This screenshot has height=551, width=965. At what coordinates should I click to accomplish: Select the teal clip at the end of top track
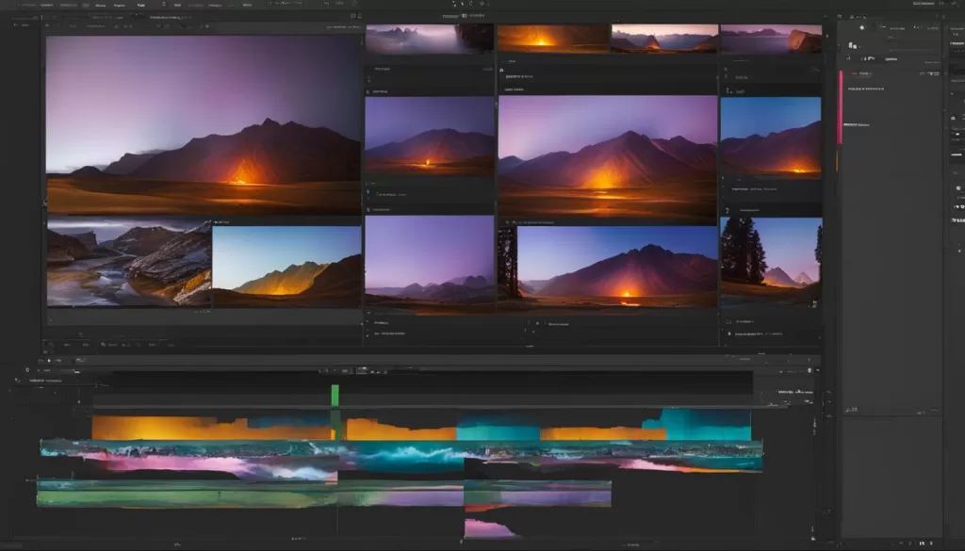click(705, 426)
